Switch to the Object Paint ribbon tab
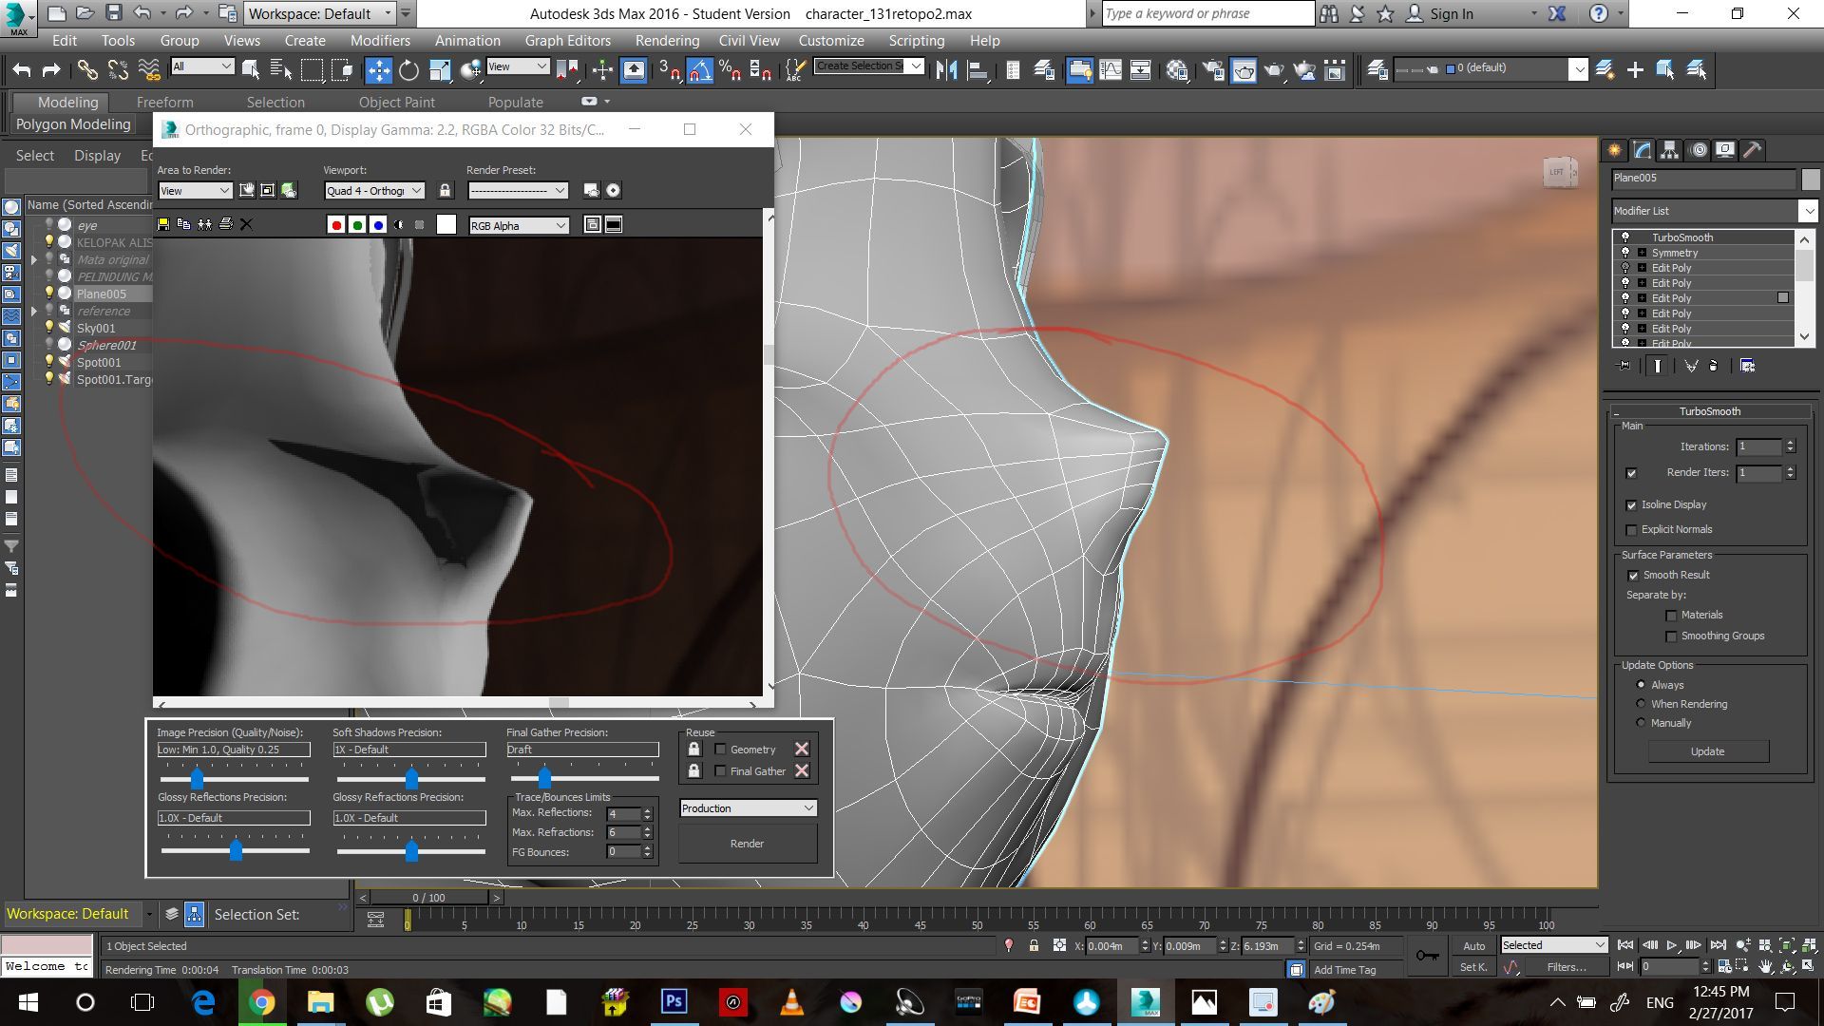Image resolution: width=1824 pixels, height=1026 pixels. (x=397, y=102)
